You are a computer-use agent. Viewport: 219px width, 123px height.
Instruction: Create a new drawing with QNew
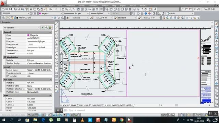pos(3,9)
